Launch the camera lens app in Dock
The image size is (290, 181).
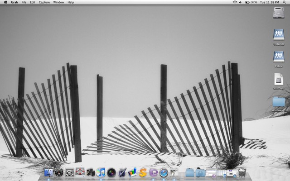[x=111, y=173]
